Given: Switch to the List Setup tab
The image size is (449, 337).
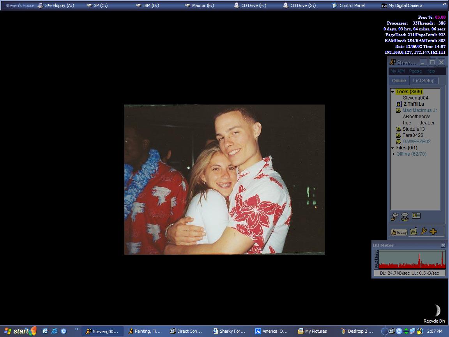Looking at the screenshot, I should pyautogui.click(x=423, y=81).
